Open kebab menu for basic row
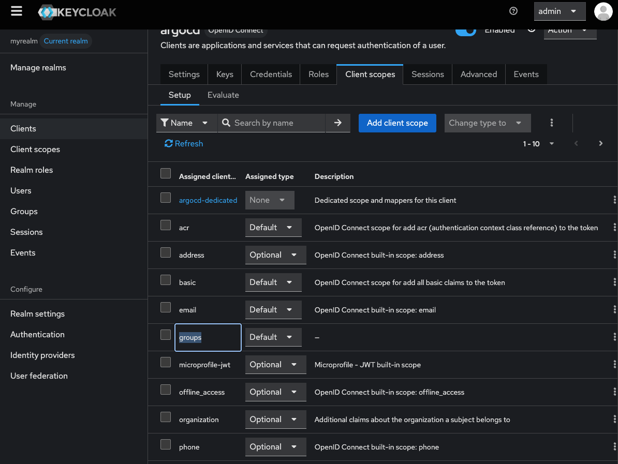The image size is (618, 464). (x=614, y=282)
